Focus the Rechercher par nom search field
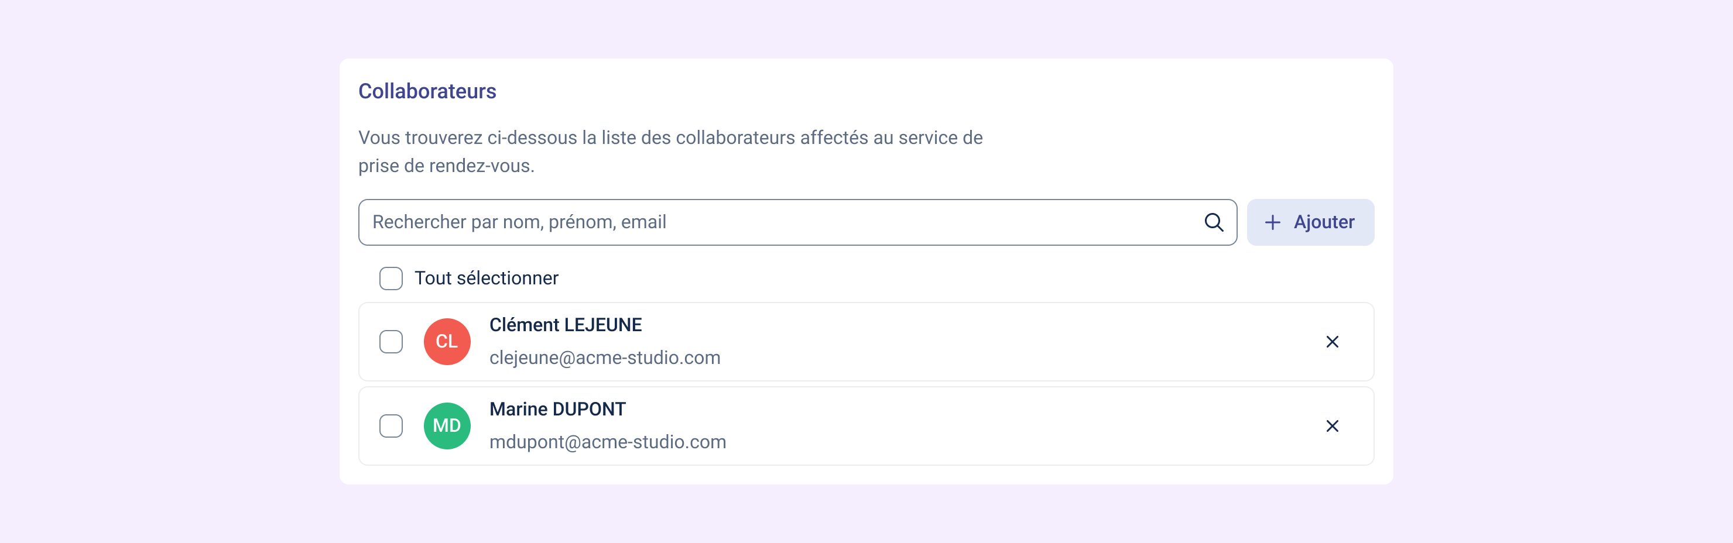Viewport: 1733px width, 543px height. pos(773,222)
